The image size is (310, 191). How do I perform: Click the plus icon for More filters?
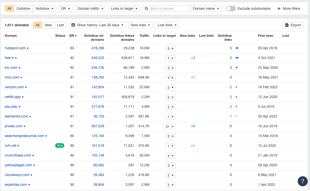pos(279,8)
